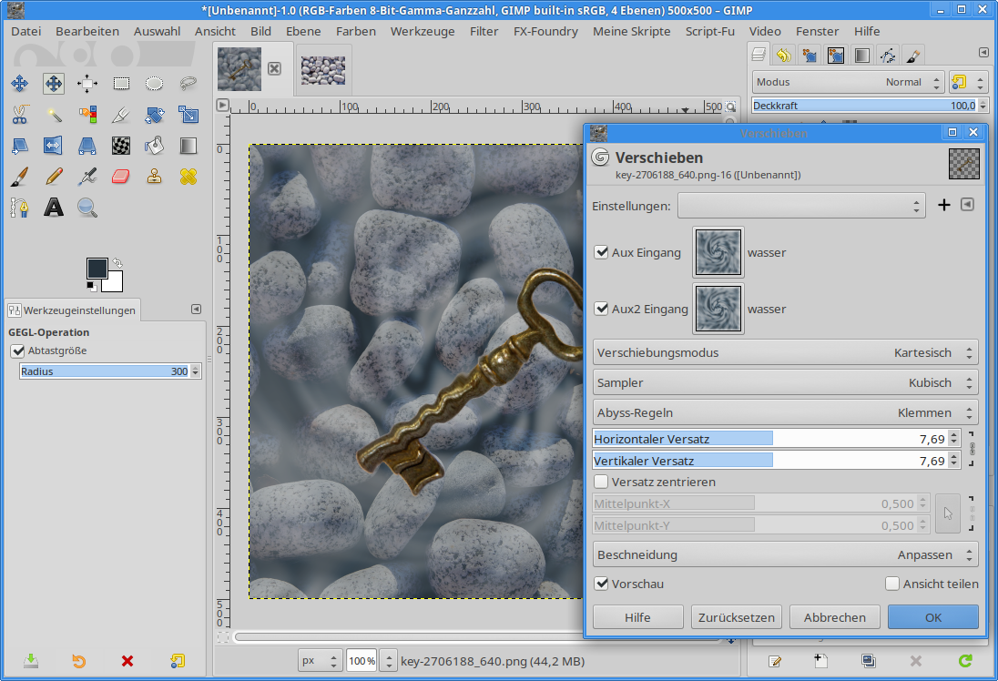Select the Ellipse Select tool
998x681 pixels.
[155, 84]
